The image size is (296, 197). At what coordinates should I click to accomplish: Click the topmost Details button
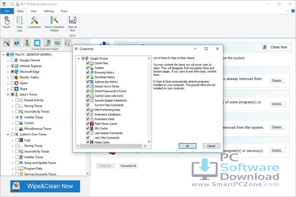coord(278,81)
